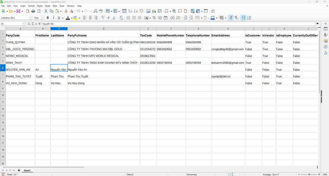Click the AutoFilter funnel icon

[141, 11]
